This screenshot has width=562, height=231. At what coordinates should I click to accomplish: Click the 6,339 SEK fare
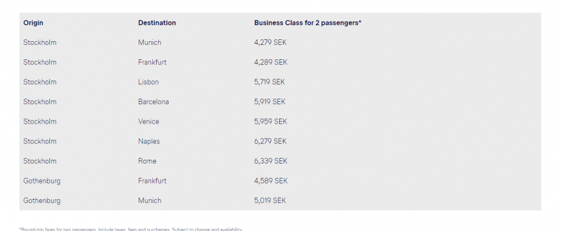(x=270, y=161)
